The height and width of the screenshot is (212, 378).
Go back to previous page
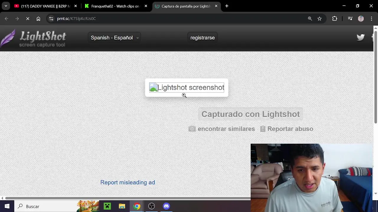tap(6, 19)
